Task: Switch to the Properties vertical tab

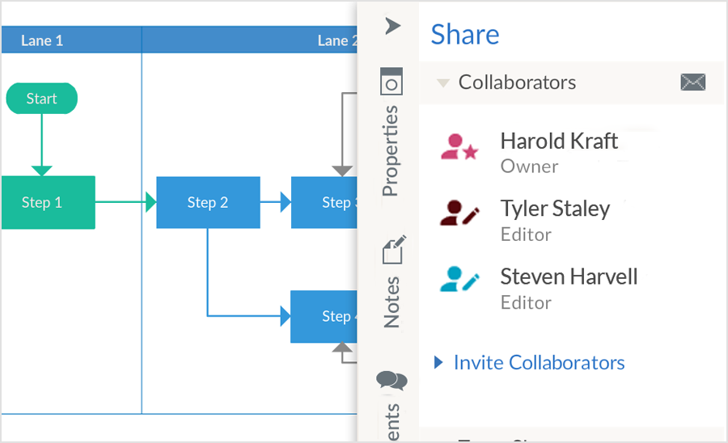Action: pyautogui.click(x=391, y=151)
